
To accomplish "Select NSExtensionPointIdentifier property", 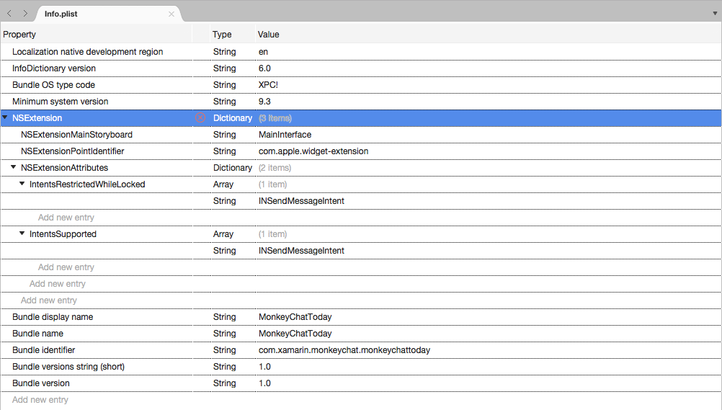I will coord(72,151).
